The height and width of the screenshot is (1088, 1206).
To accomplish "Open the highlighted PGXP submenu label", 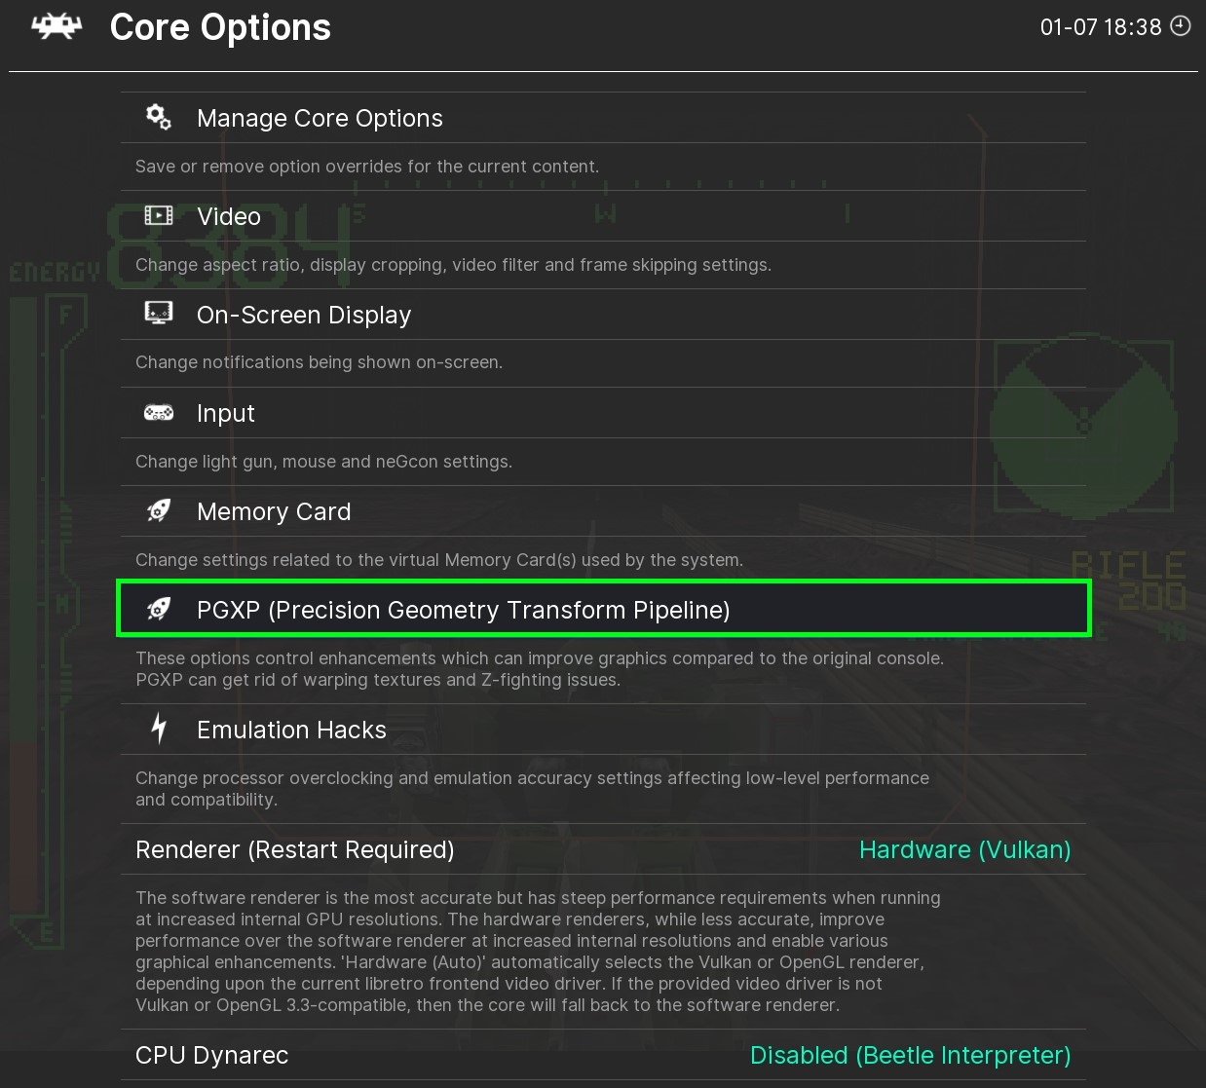I will 463,611.
